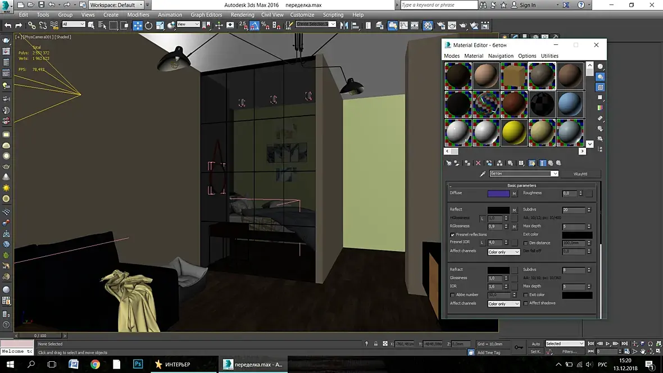This screenshot has width=663, height=373.
Task: Choose the Select and Uniform Scale tool
Action: pyautogui.click(x=160, y=25)
